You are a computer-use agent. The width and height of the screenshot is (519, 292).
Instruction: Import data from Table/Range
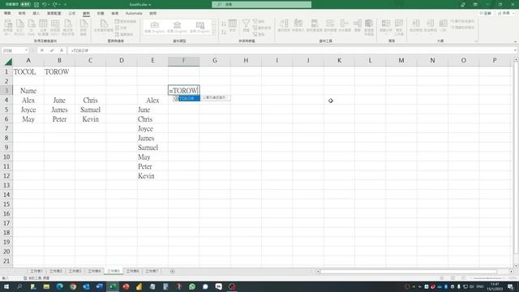43,27
